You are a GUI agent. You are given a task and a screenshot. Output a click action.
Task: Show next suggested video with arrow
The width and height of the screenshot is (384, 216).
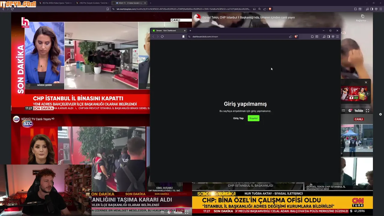pos(367,94)
